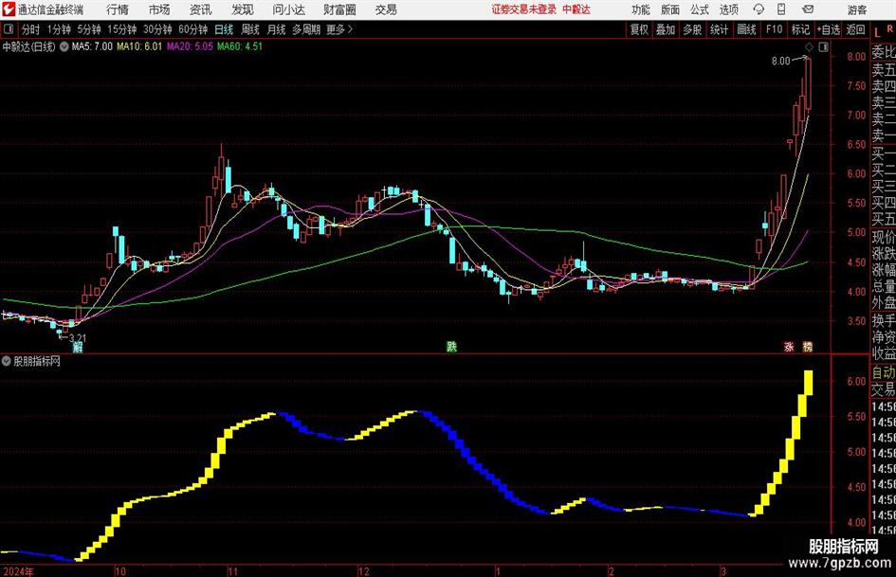Click the 3.21 low price label

[77, 338]
